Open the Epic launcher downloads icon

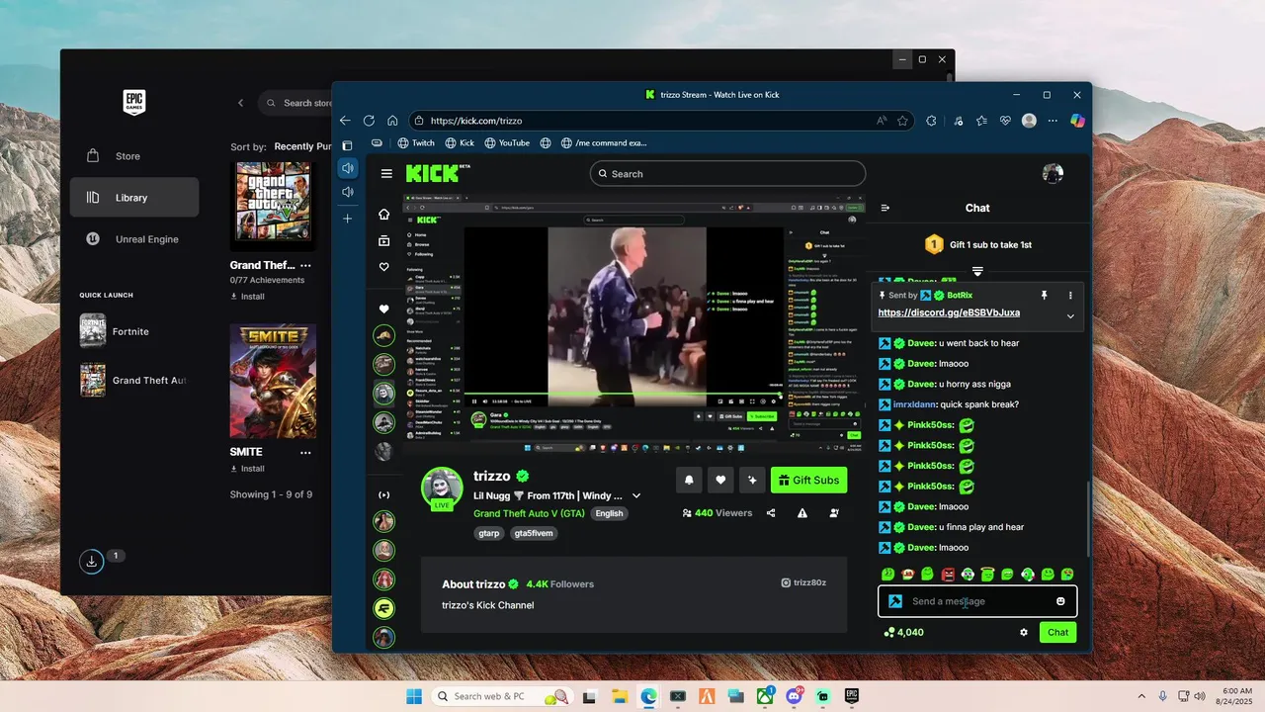tap(91, 562)
